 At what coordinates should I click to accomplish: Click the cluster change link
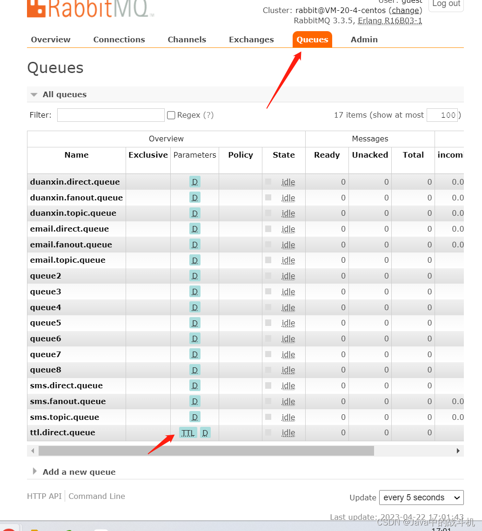click(405, 11)
